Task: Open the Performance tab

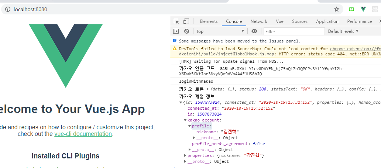Action: pos(359,21)
